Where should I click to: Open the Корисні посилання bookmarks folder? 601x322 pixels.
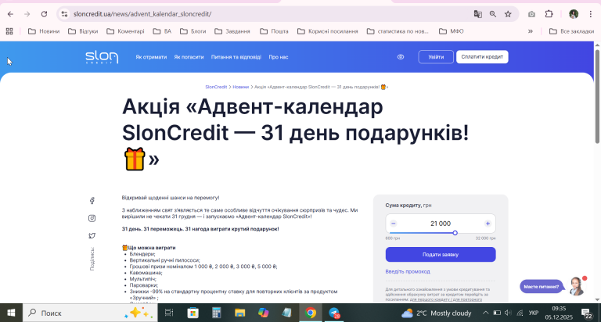328,31
